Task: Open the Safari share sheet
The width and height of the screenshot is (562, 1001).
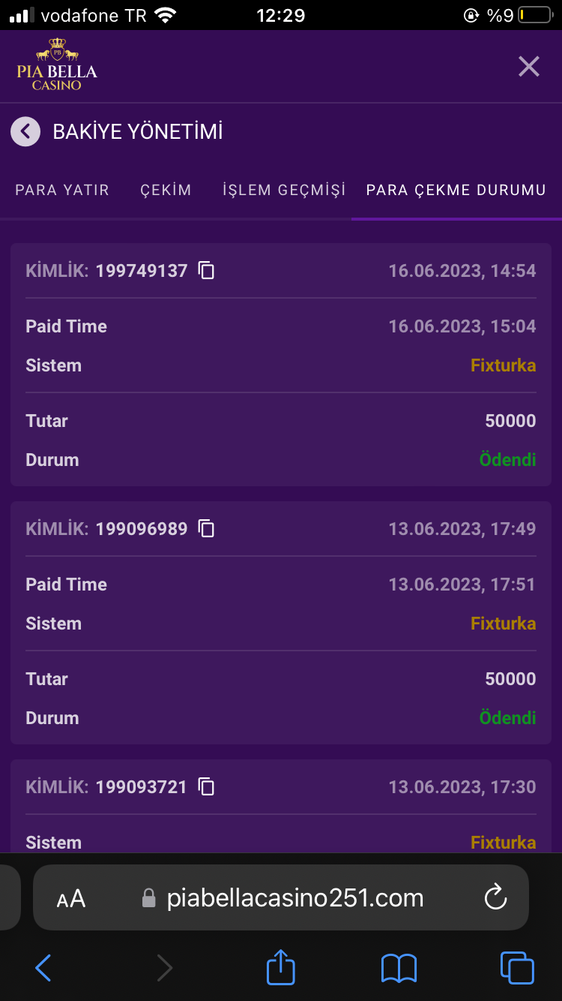Action: pyautogui.click(x=281, y=968)
